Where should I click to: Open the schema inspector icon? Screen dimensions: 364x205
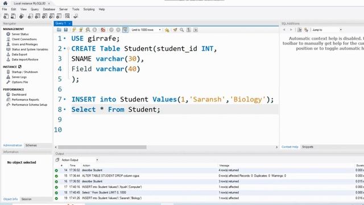pyautogui.click(x=22, y=16)
